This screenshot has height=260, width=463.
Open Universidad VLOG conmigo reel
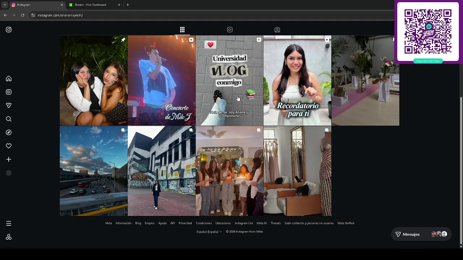229,81
